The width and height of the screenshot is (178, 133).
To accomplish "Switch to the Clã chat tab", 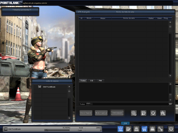I will [91, 81].
